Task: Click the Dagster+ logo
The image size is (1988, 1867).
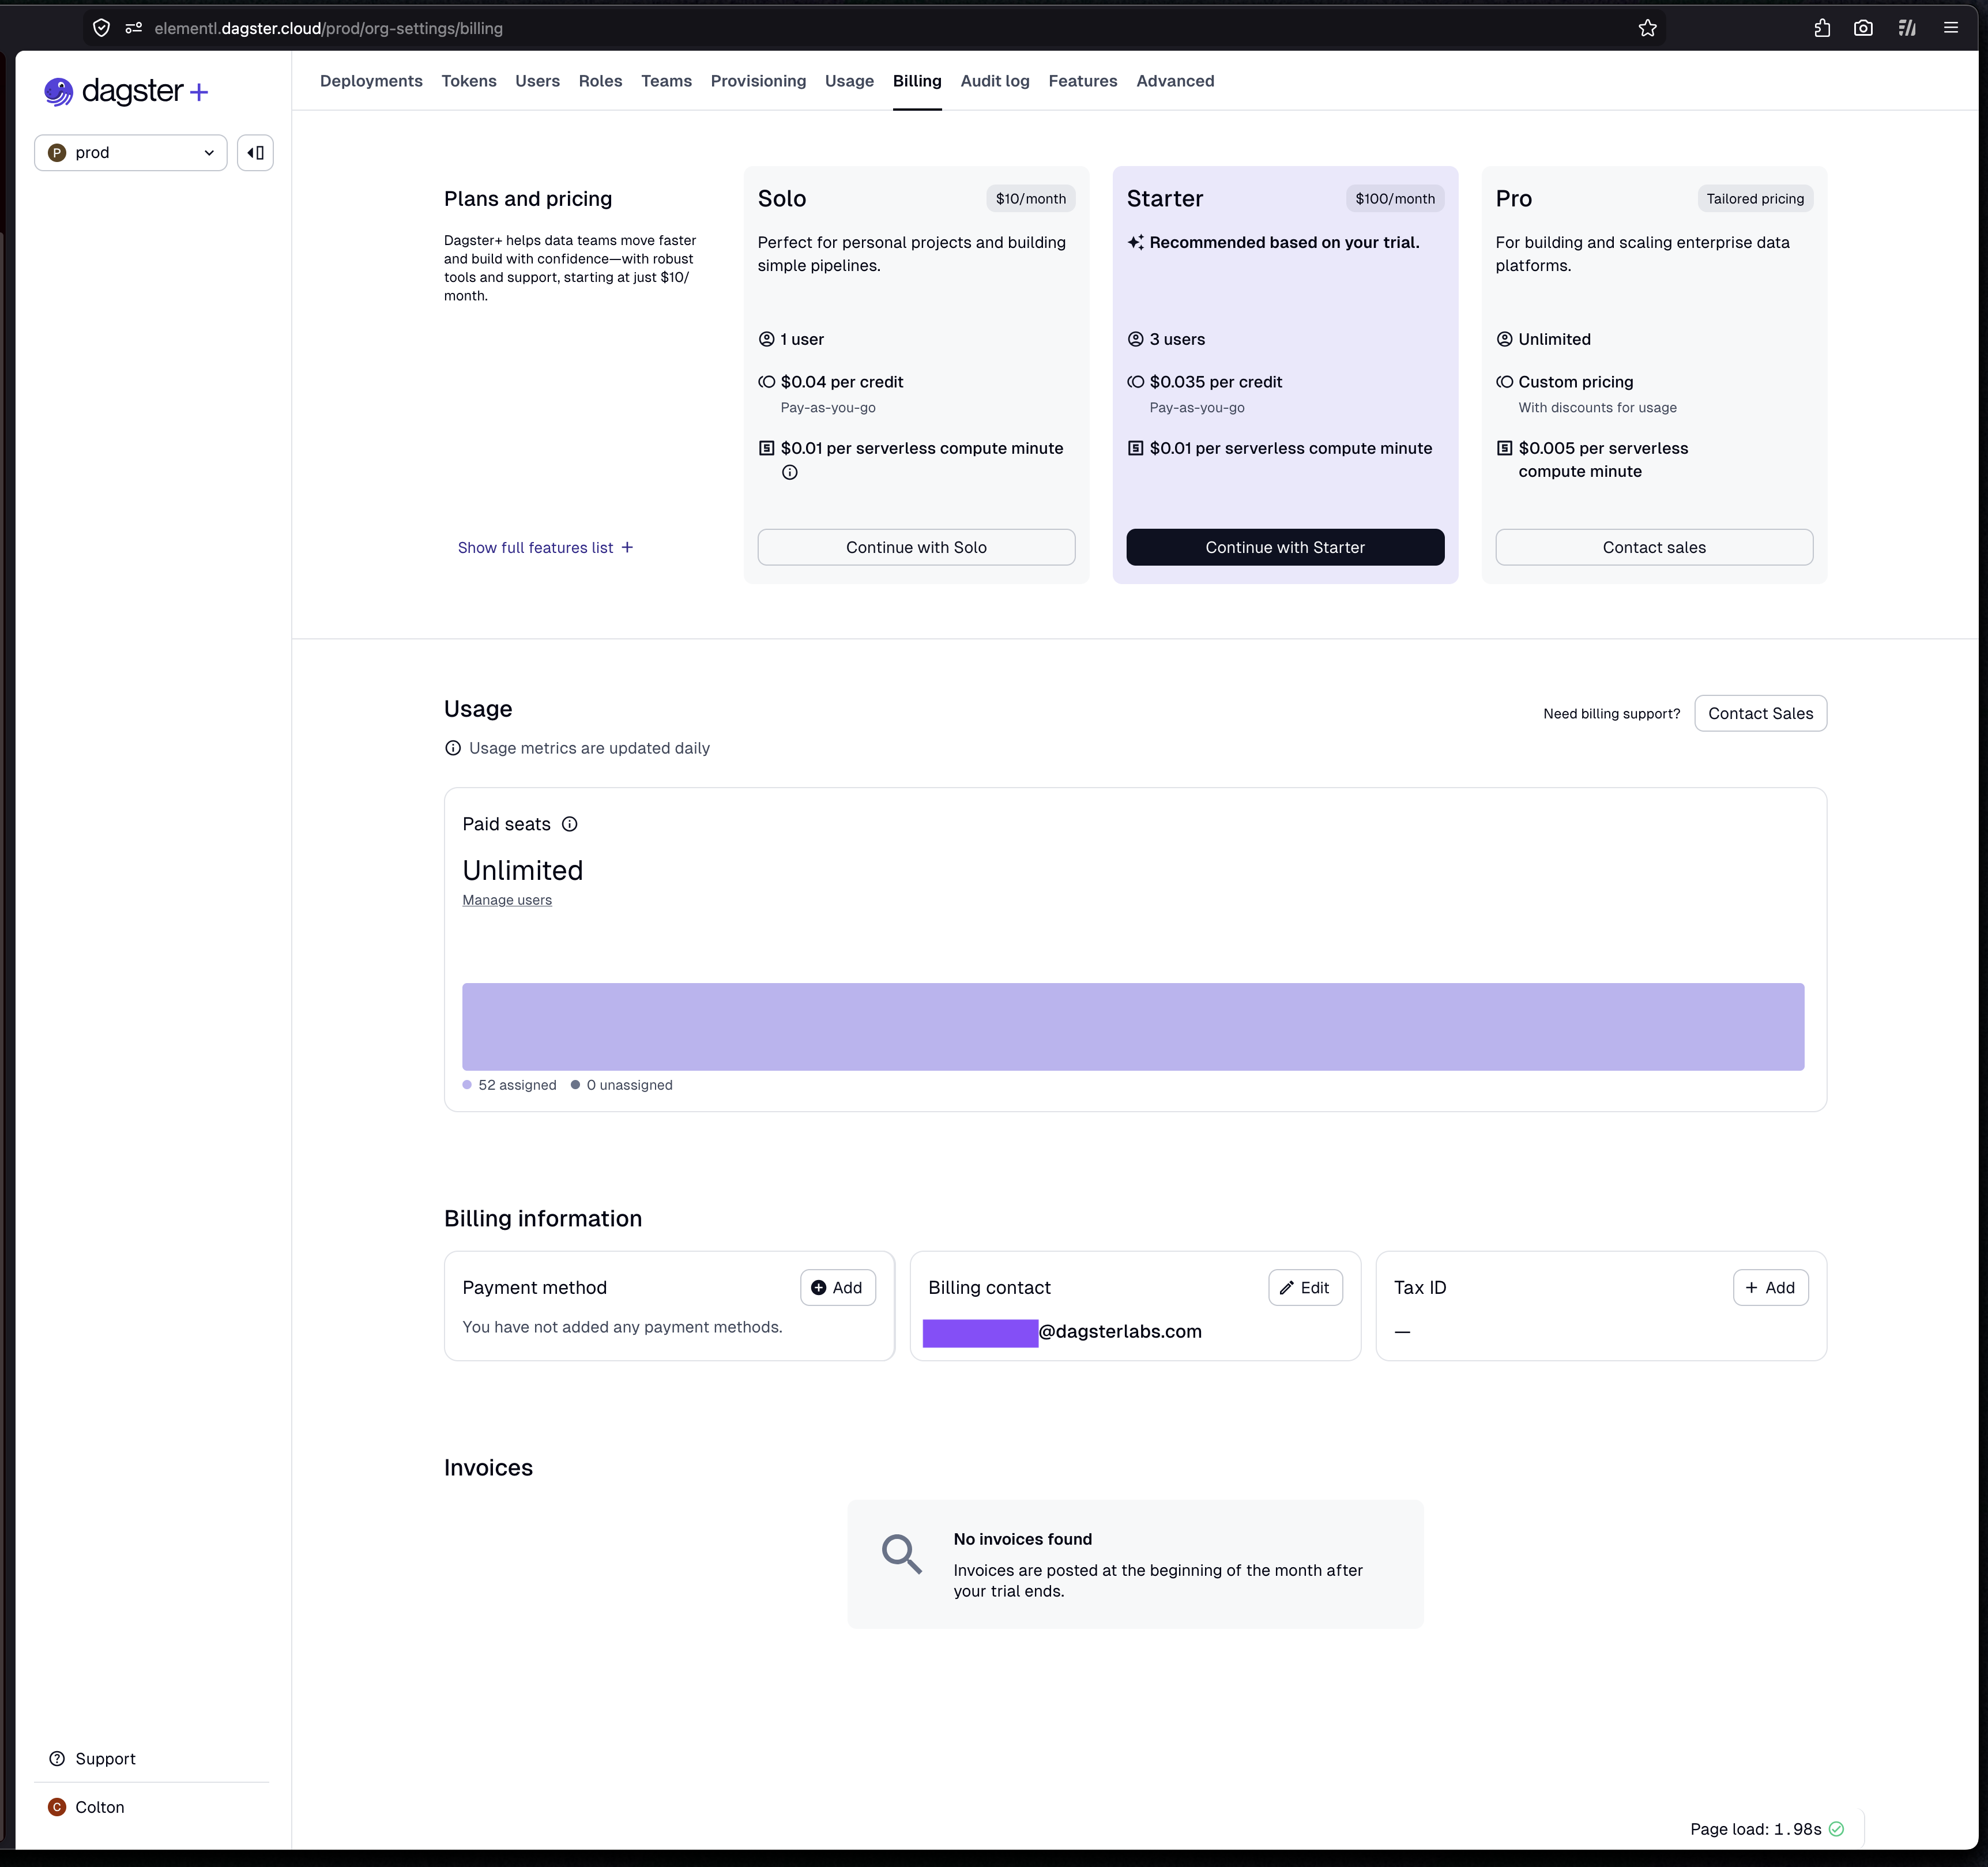Action: click(126, 92)
